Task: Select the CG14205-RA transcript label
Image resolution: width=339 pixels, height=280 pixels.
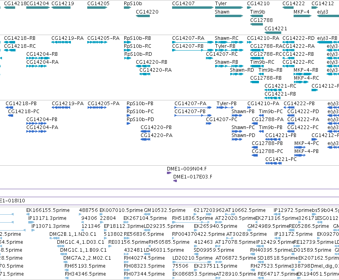Action: pos(103,38)
